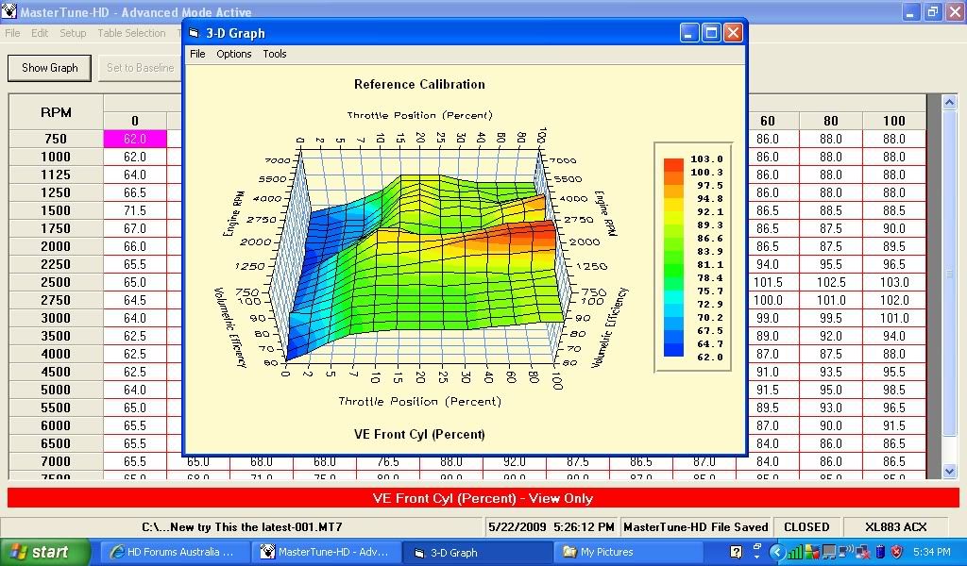Click cell 71.5 in the 1500 RPM row
Screen dimensions: 967x566
point(135,210)
